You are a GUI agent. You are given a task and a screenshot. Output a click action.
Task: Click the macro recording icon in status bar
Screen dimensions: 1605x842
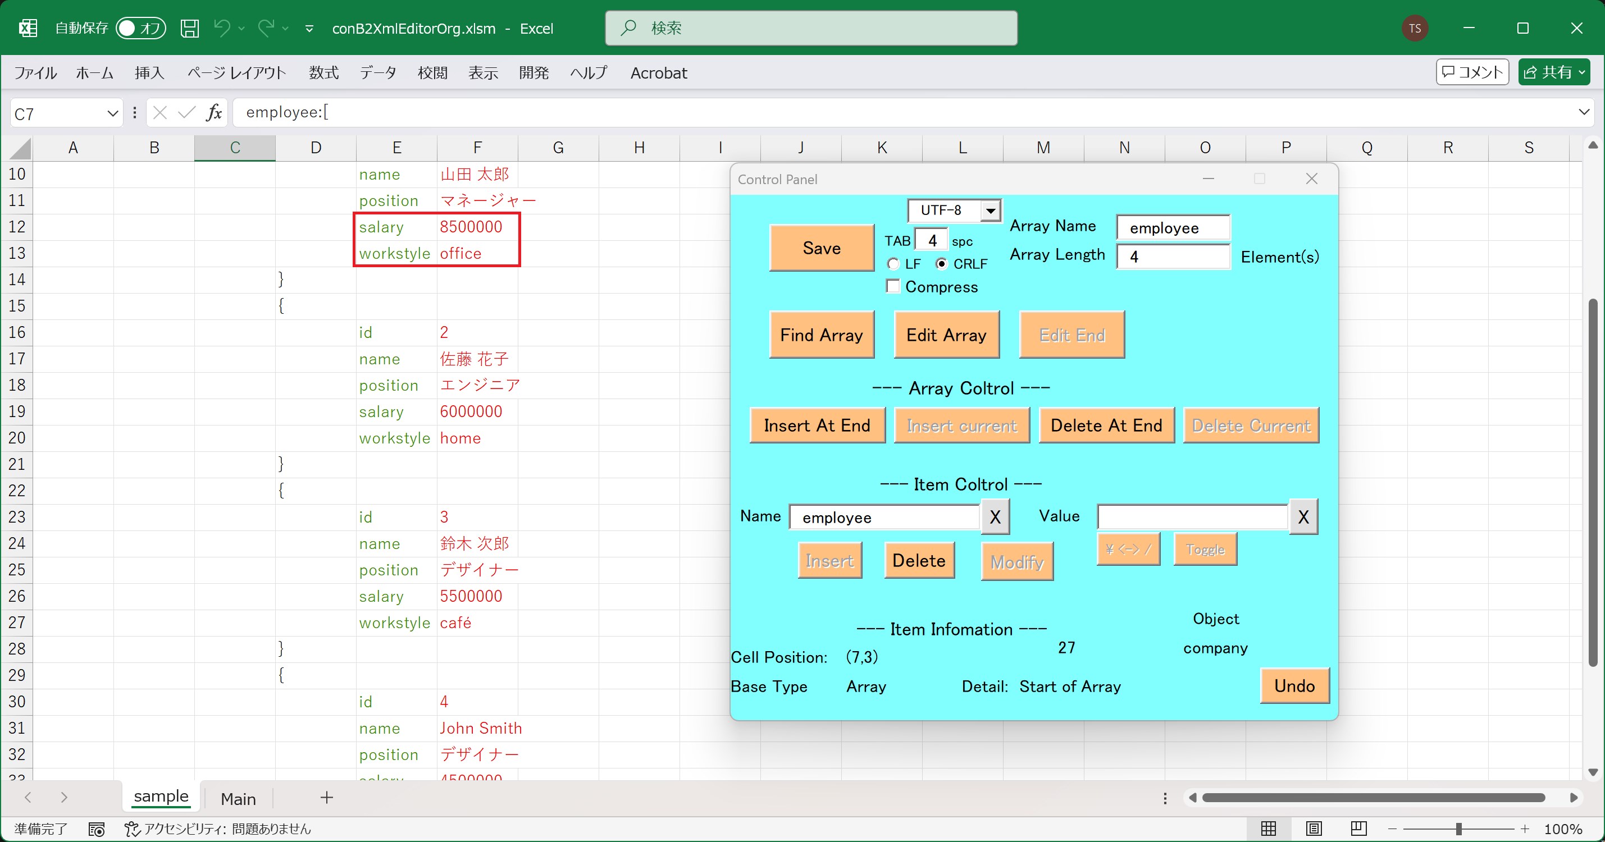(x=97, y=829)
